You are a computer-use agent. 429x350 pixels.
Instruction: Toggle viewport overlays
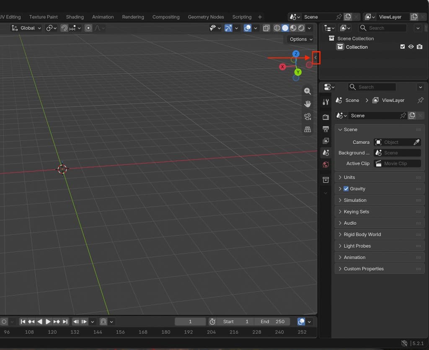(x=247, y=28)
